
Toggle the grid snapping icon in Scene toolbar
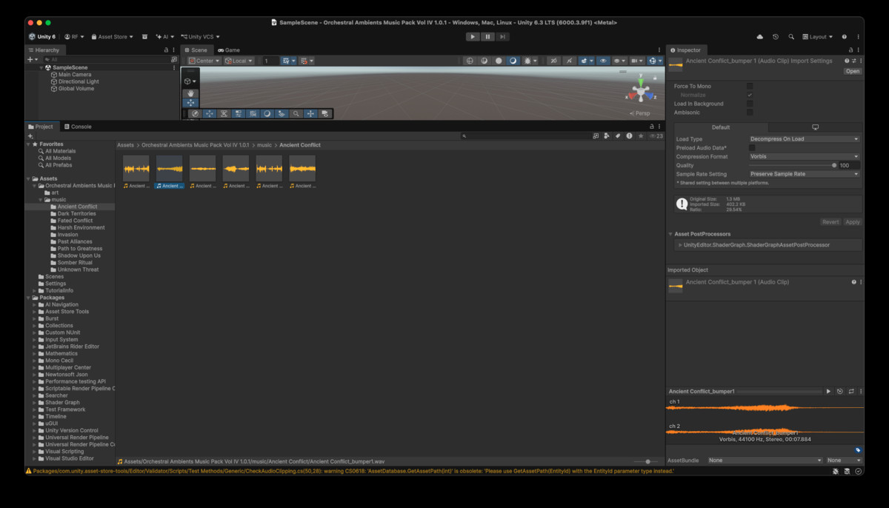pyautogui.click(x=305, y=61)
